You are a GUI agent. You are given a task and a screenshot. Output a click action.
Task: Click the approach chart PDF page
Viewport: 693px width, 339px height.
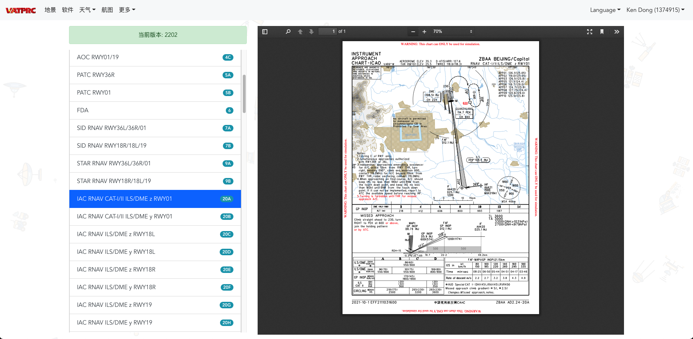(440, 178)
